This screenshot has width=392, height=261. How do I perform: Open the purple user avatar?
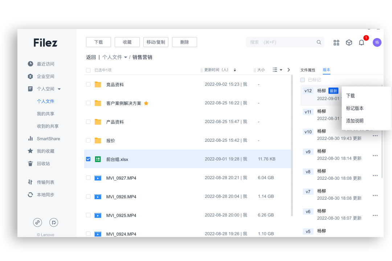(x=377, y=42)
